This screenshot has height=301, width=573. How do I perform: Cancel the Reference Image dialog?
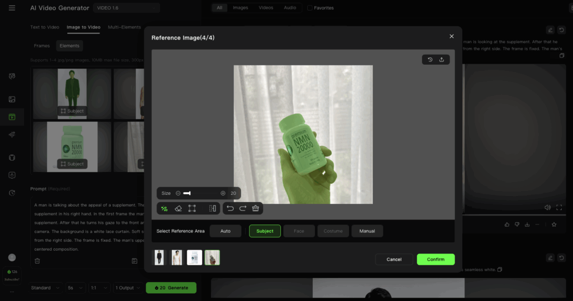394,259
